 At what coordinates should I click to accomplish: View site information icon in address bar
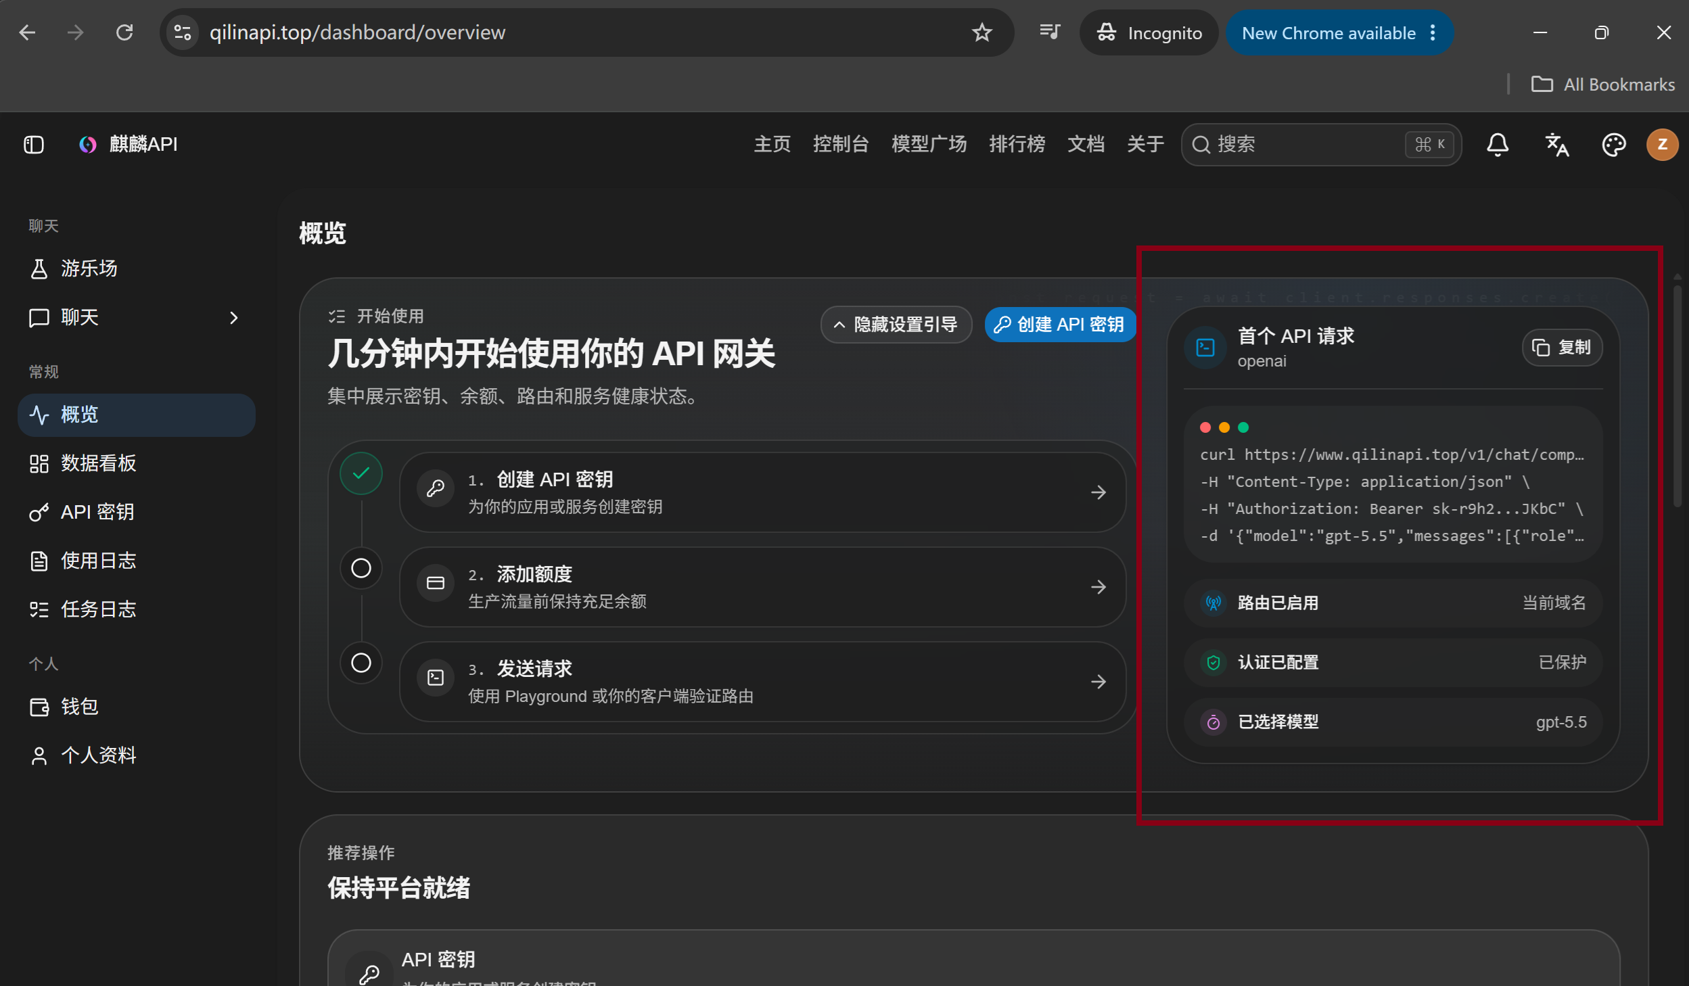pos(183,32)
